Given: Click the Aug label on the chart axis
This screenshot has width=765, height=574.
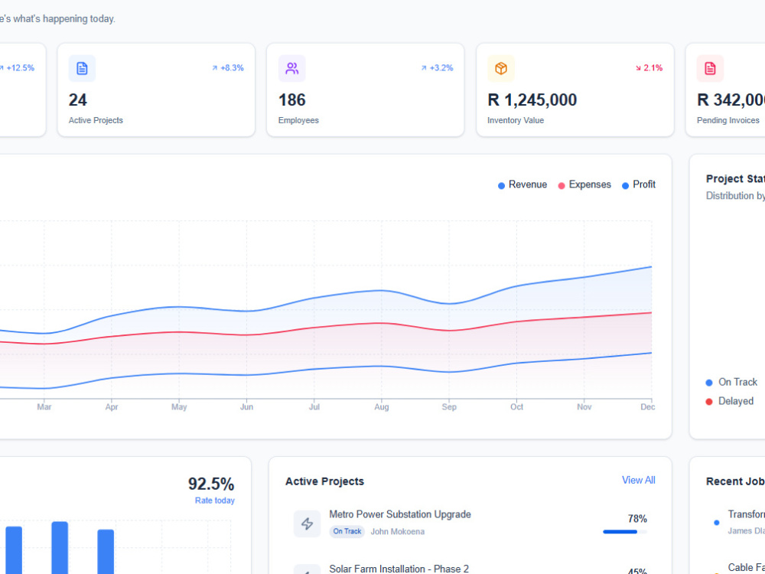Looking at the screenshot, I should coord(382,407).
